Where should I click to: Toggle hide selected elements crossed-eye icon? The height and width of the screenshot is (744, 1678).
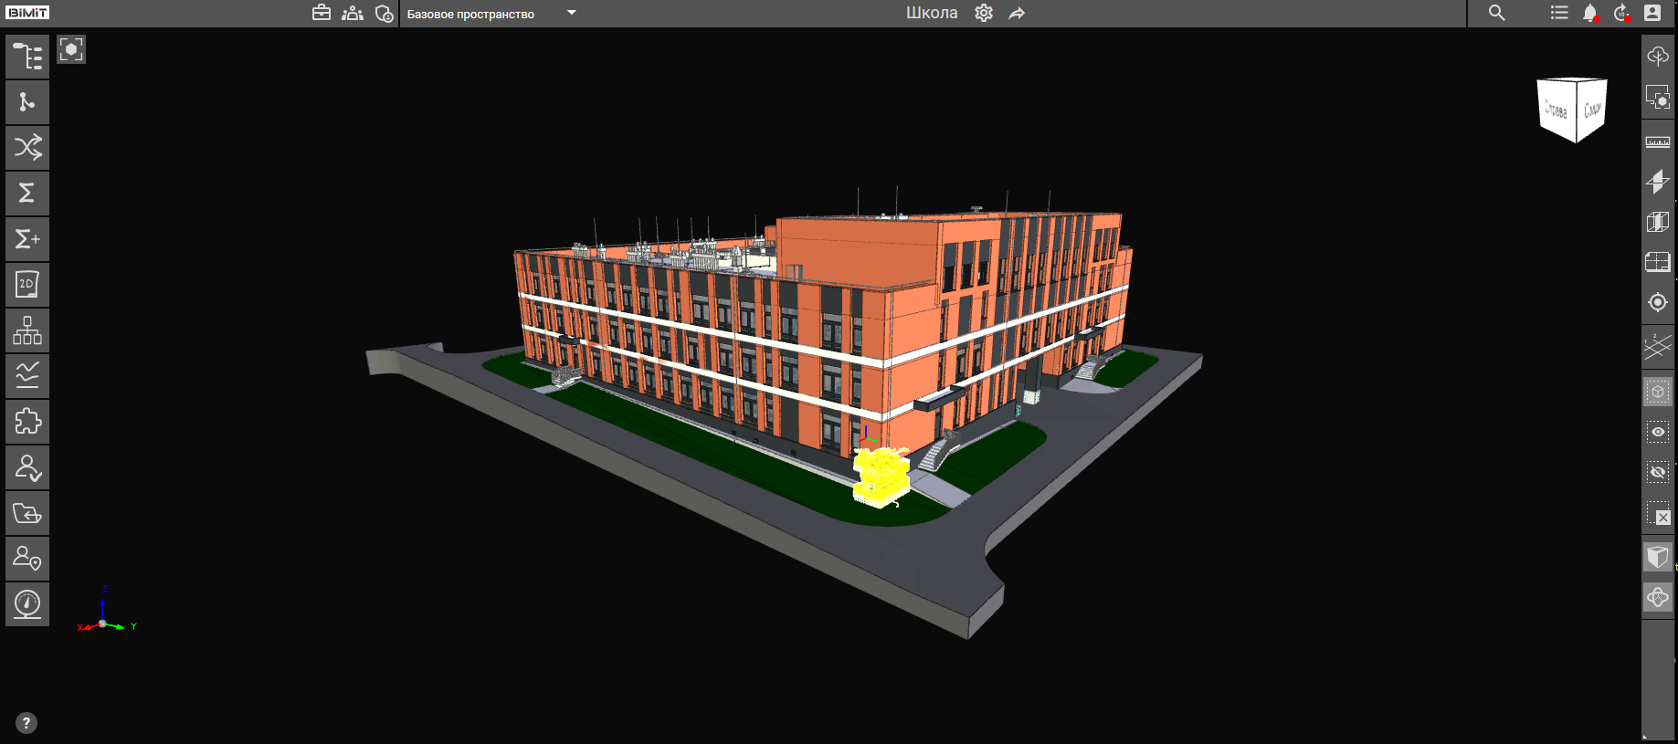point(1657,472)
